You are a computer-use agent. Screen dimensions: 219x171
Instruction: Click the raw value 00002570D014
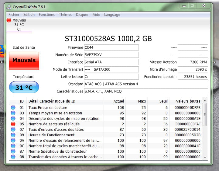pos(187,129)
